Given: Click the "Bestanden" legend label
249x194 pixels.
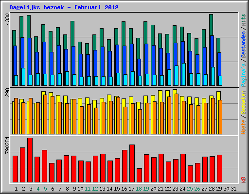Looking at the screenshot, I should click(x=244, y=45).
